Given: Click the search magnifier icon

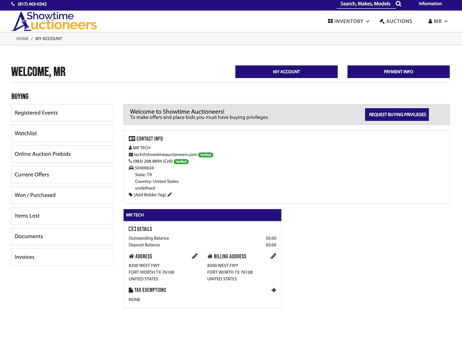Looking at the screenshot, I should click(x=399, y=4).
